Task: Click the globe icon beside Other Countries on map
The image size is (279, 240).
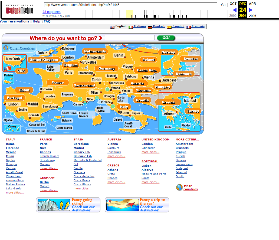Action: click(6, 48)
